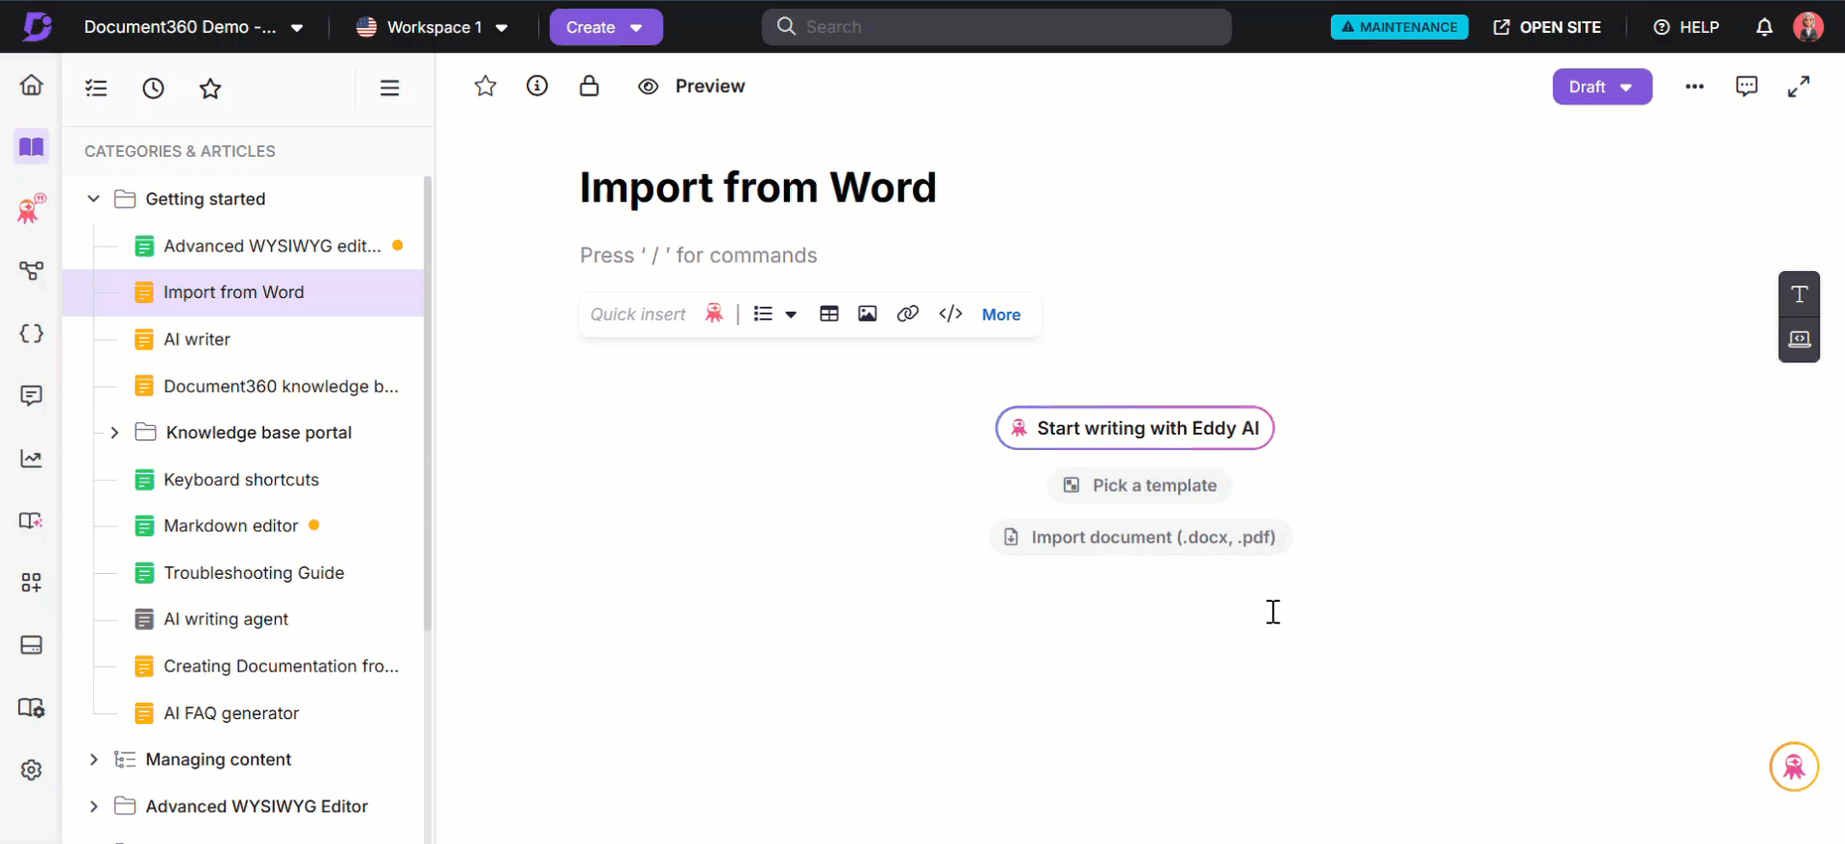Insert a link using the link icon
1845x844 pixels.
click(907, 314)
